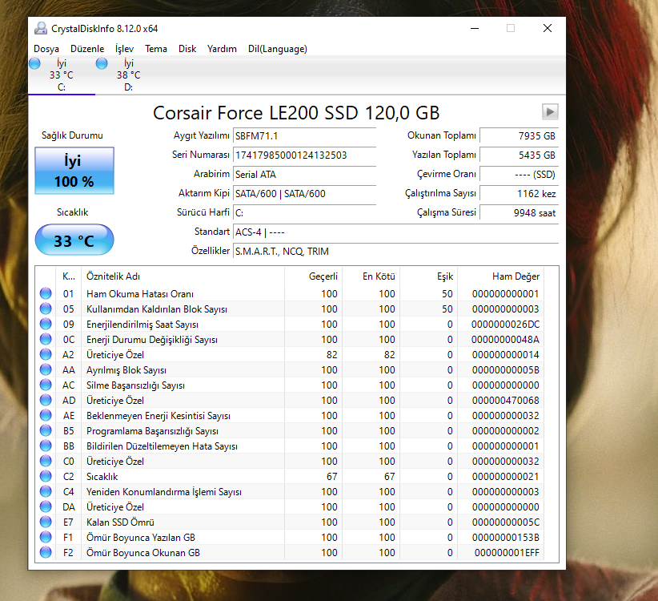Click status orb for Yeniden Konumlandırma İşlemi Sayısı
Image resolution: width=658 pixels, height=601 pixels.
click(x=46, y=492)
